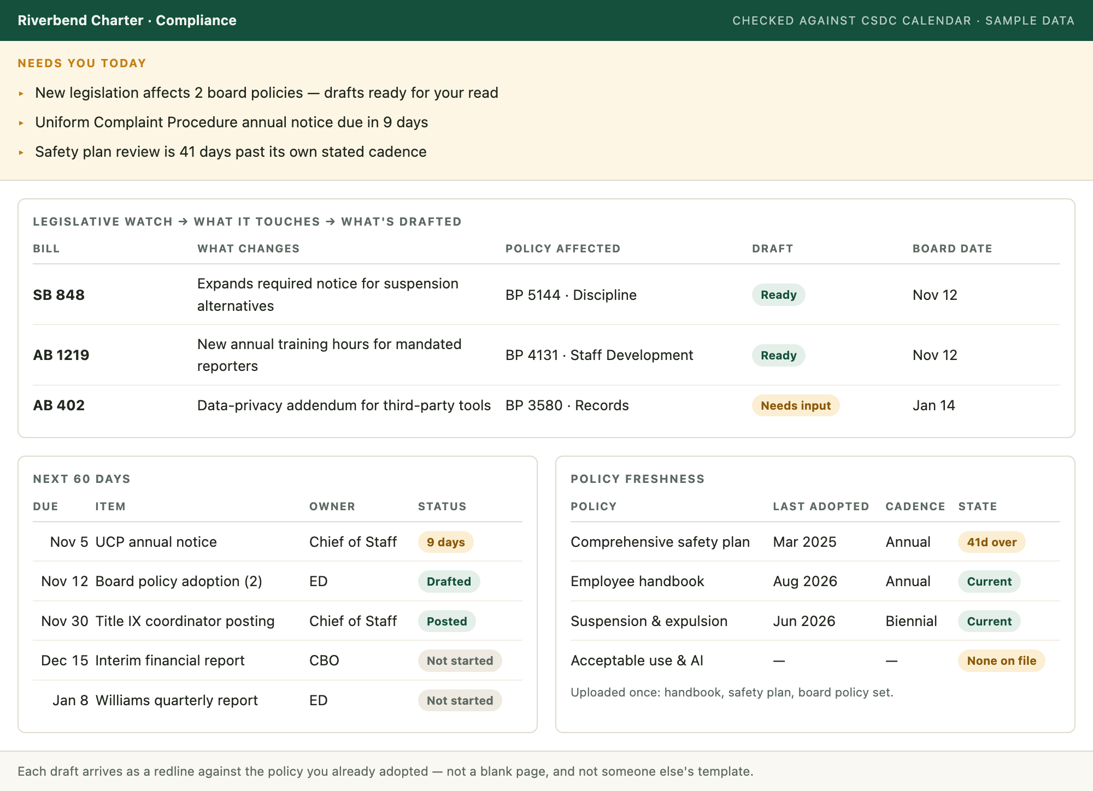Select Board policy adoption (2) item

pyautogui.click(x=179, y=581)
